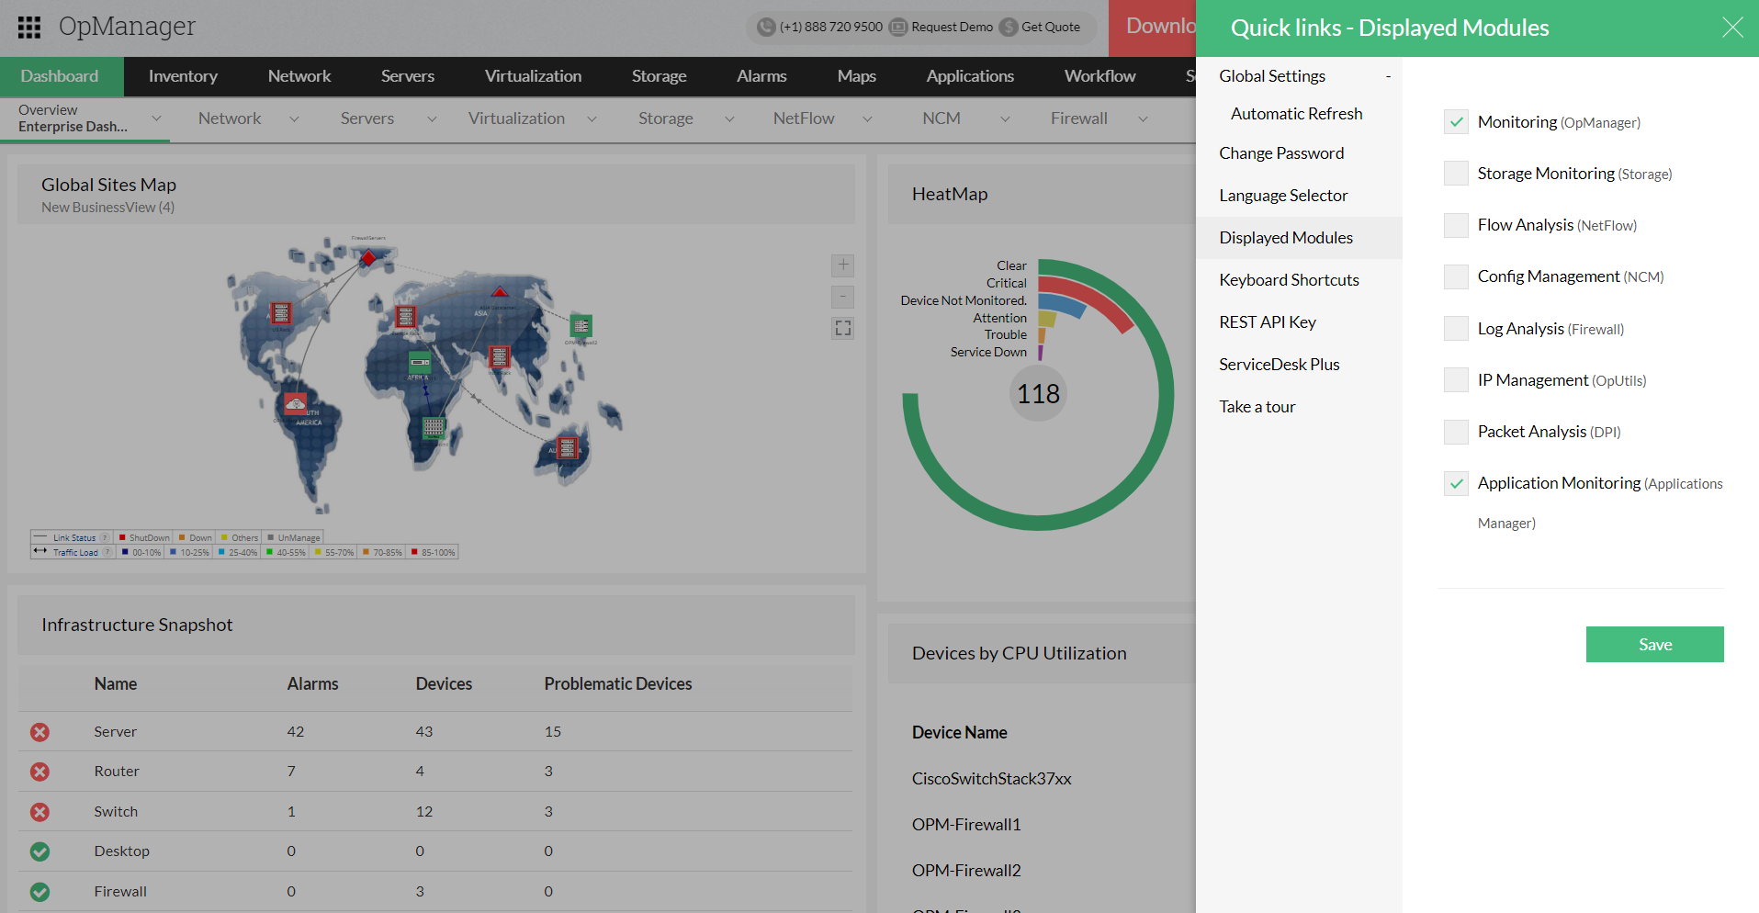Close the Quick links panel
This screenshot has width=1759, height=913.
1731,28
